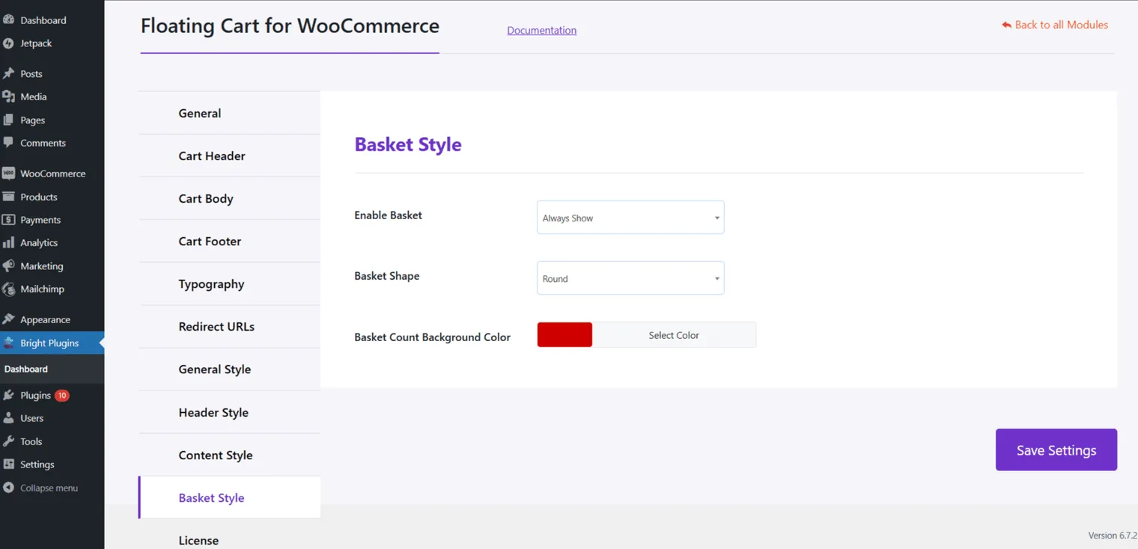Switch to the Cart Body tab
The image size is (1138, 549).
coord(230,198)
